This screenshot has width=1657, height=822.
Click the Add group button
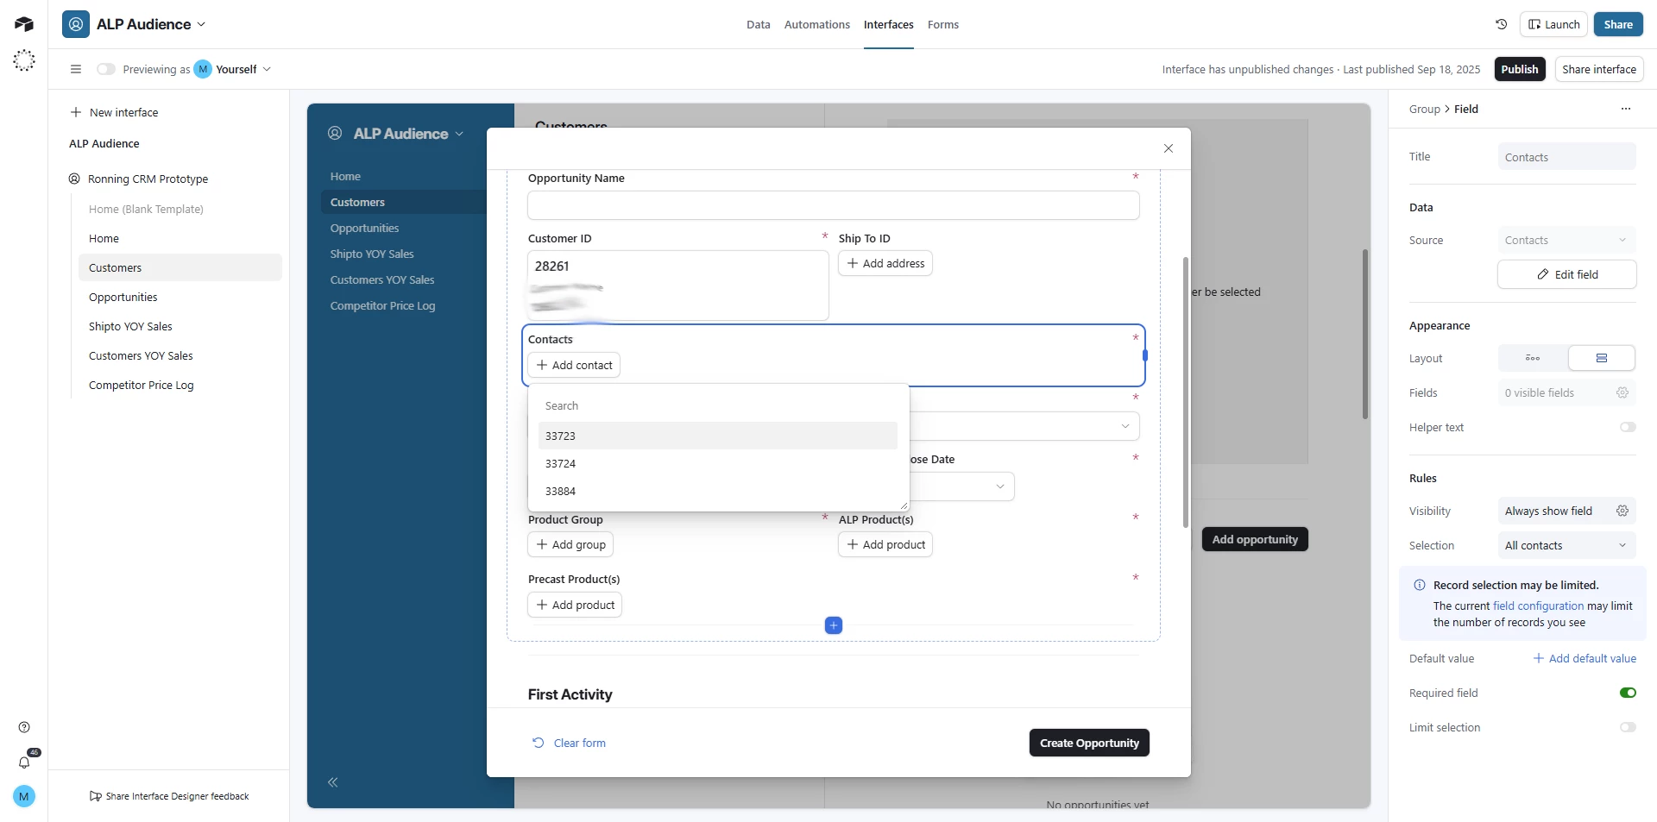[x=570, y=544]
